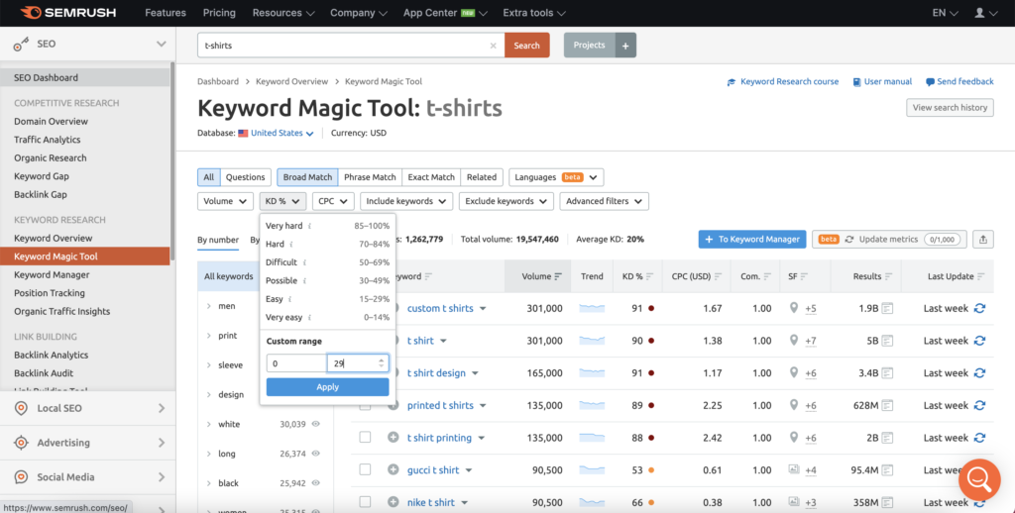
Task: Click the orange chat search bubble
Action: [979, 479]
